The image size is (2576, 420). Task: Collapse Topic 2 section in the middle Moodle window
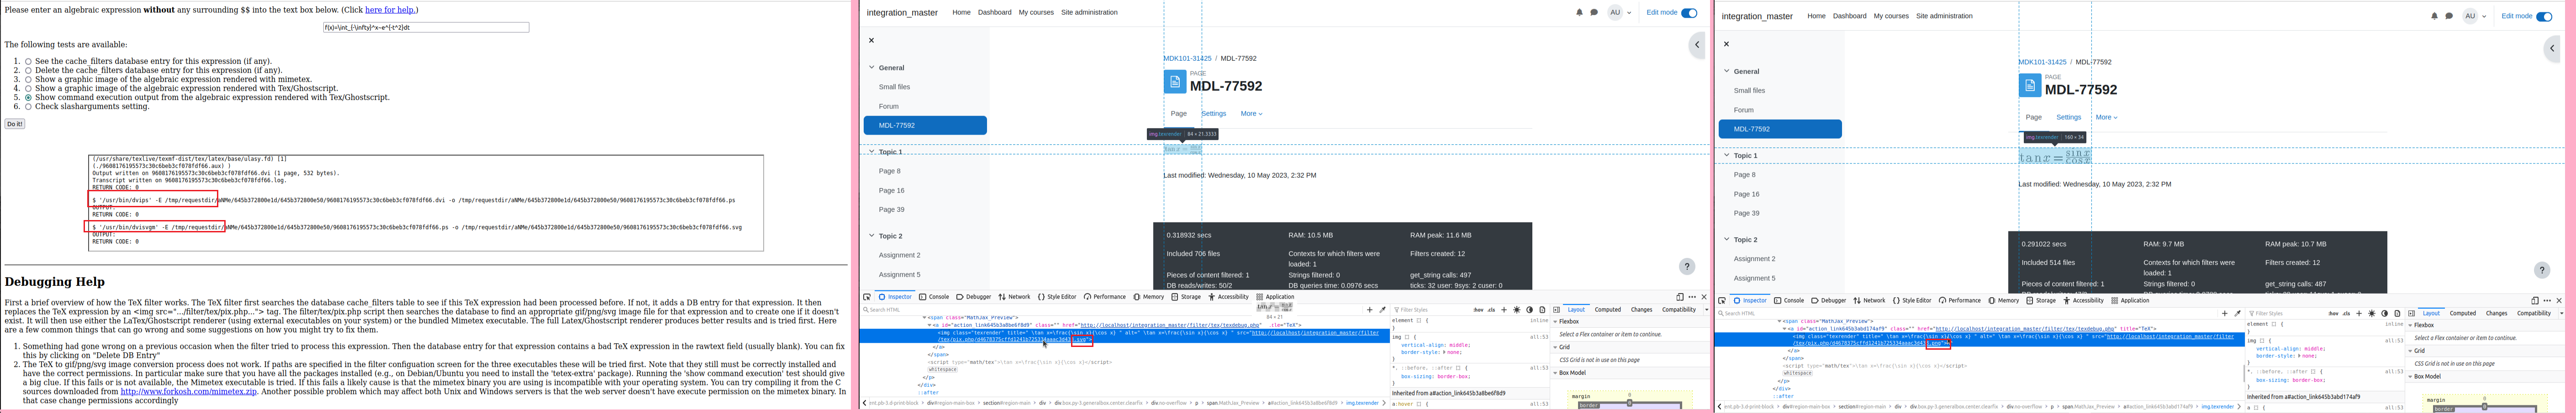click(x=871, y=236)
